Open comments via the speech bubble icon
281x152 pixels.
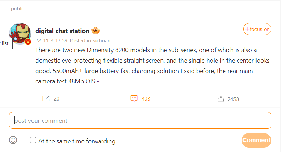(134, 99)
